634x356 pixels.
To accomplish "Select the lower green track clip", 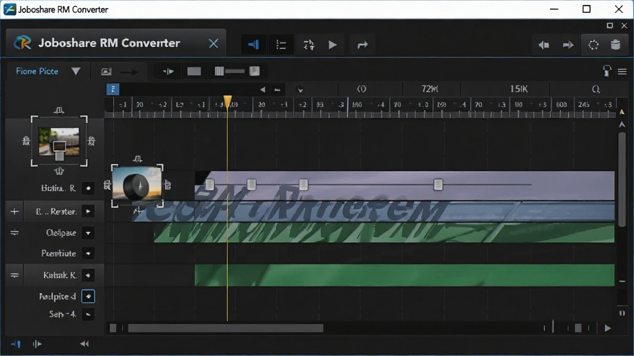I will tap(404, 275).
